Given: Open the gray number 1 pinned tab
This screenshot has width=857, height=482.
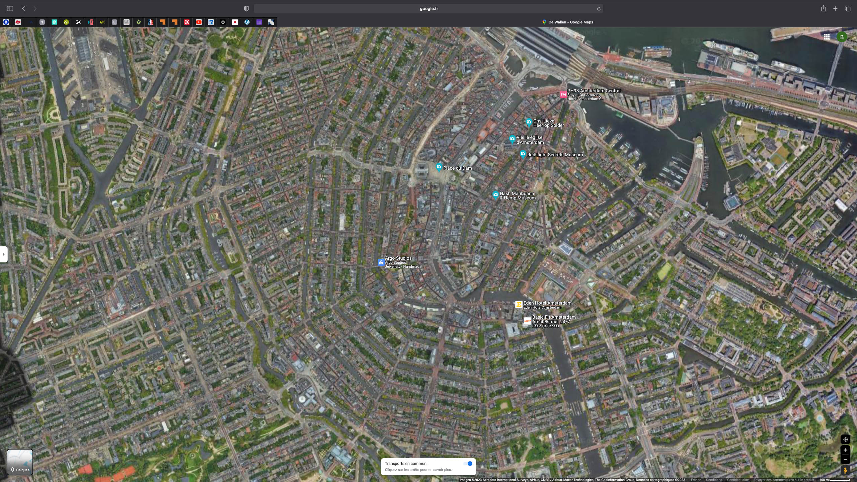Looking at the screenshot, I should coord(42,22).
